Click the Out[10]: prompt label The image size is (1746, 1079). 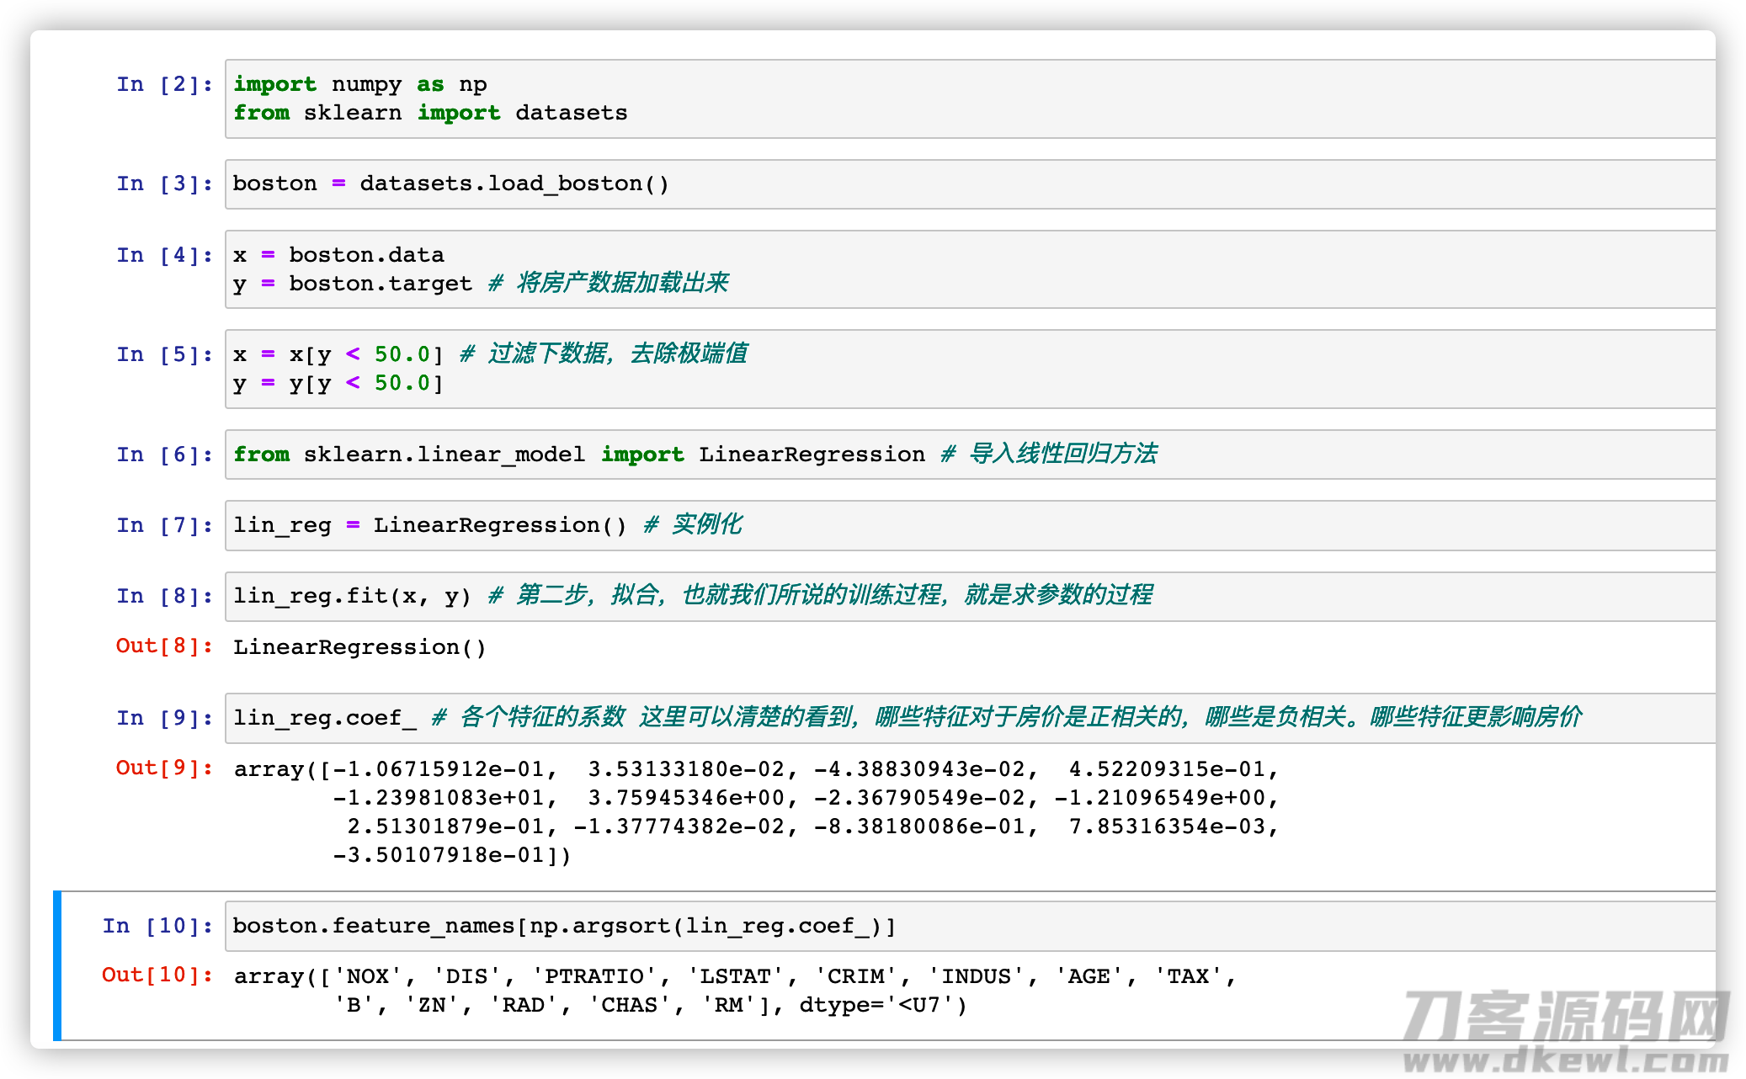coord(158,975)
